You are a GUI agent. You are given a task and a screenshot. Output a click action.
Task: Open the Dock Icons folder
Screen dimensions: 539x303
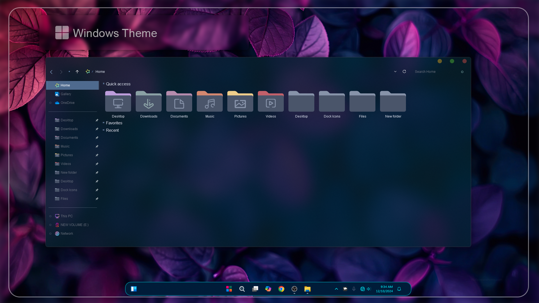click(x=332, y=101)
